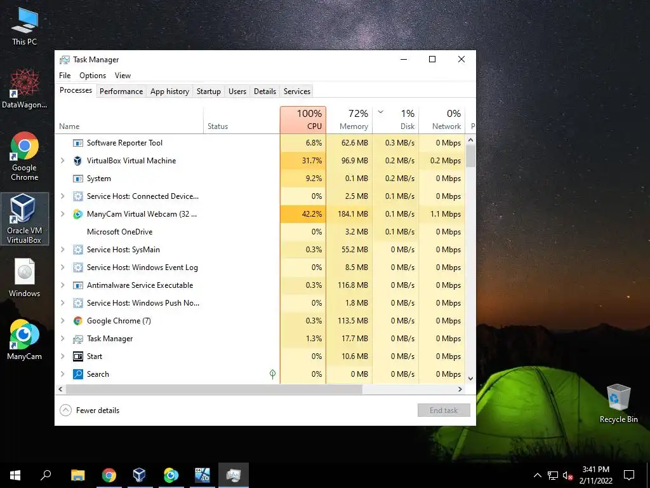Switch to the Users tab
Image resolution: width=650 pixels, height=488 pixels.
pos(237,91)
